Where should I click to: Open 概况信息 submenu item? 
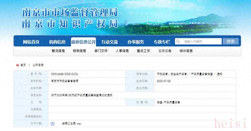(58, 51)
